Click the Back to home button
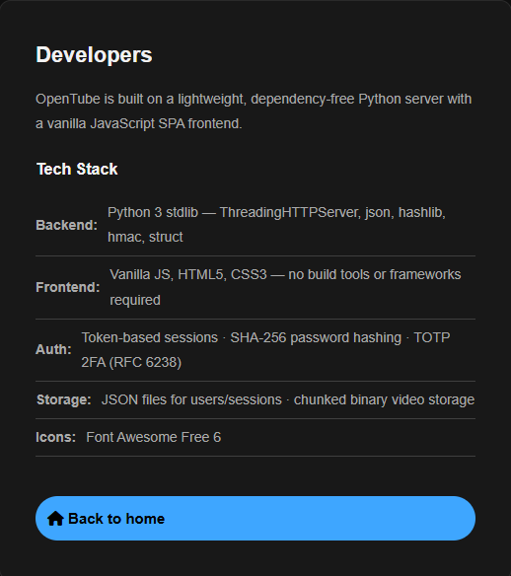This screenshot has width=511, height=576. click(x=255, y=519)
